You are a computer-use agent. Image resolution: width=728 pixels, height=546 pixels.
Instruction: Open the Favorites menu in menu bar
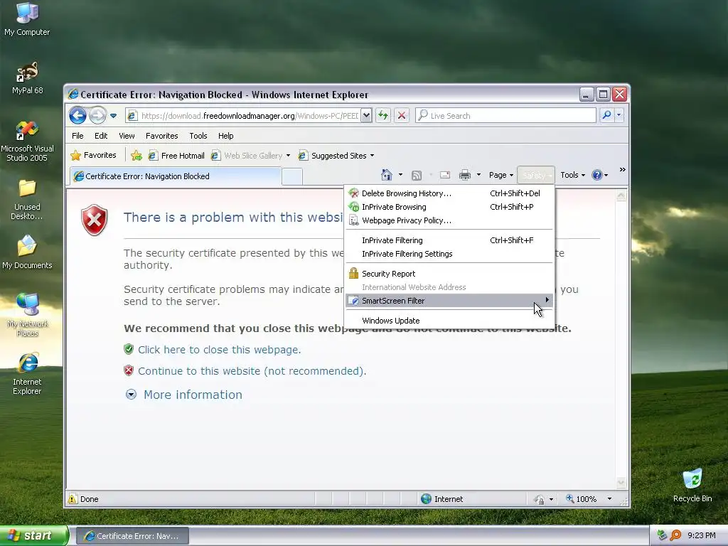tap(161, 136)
